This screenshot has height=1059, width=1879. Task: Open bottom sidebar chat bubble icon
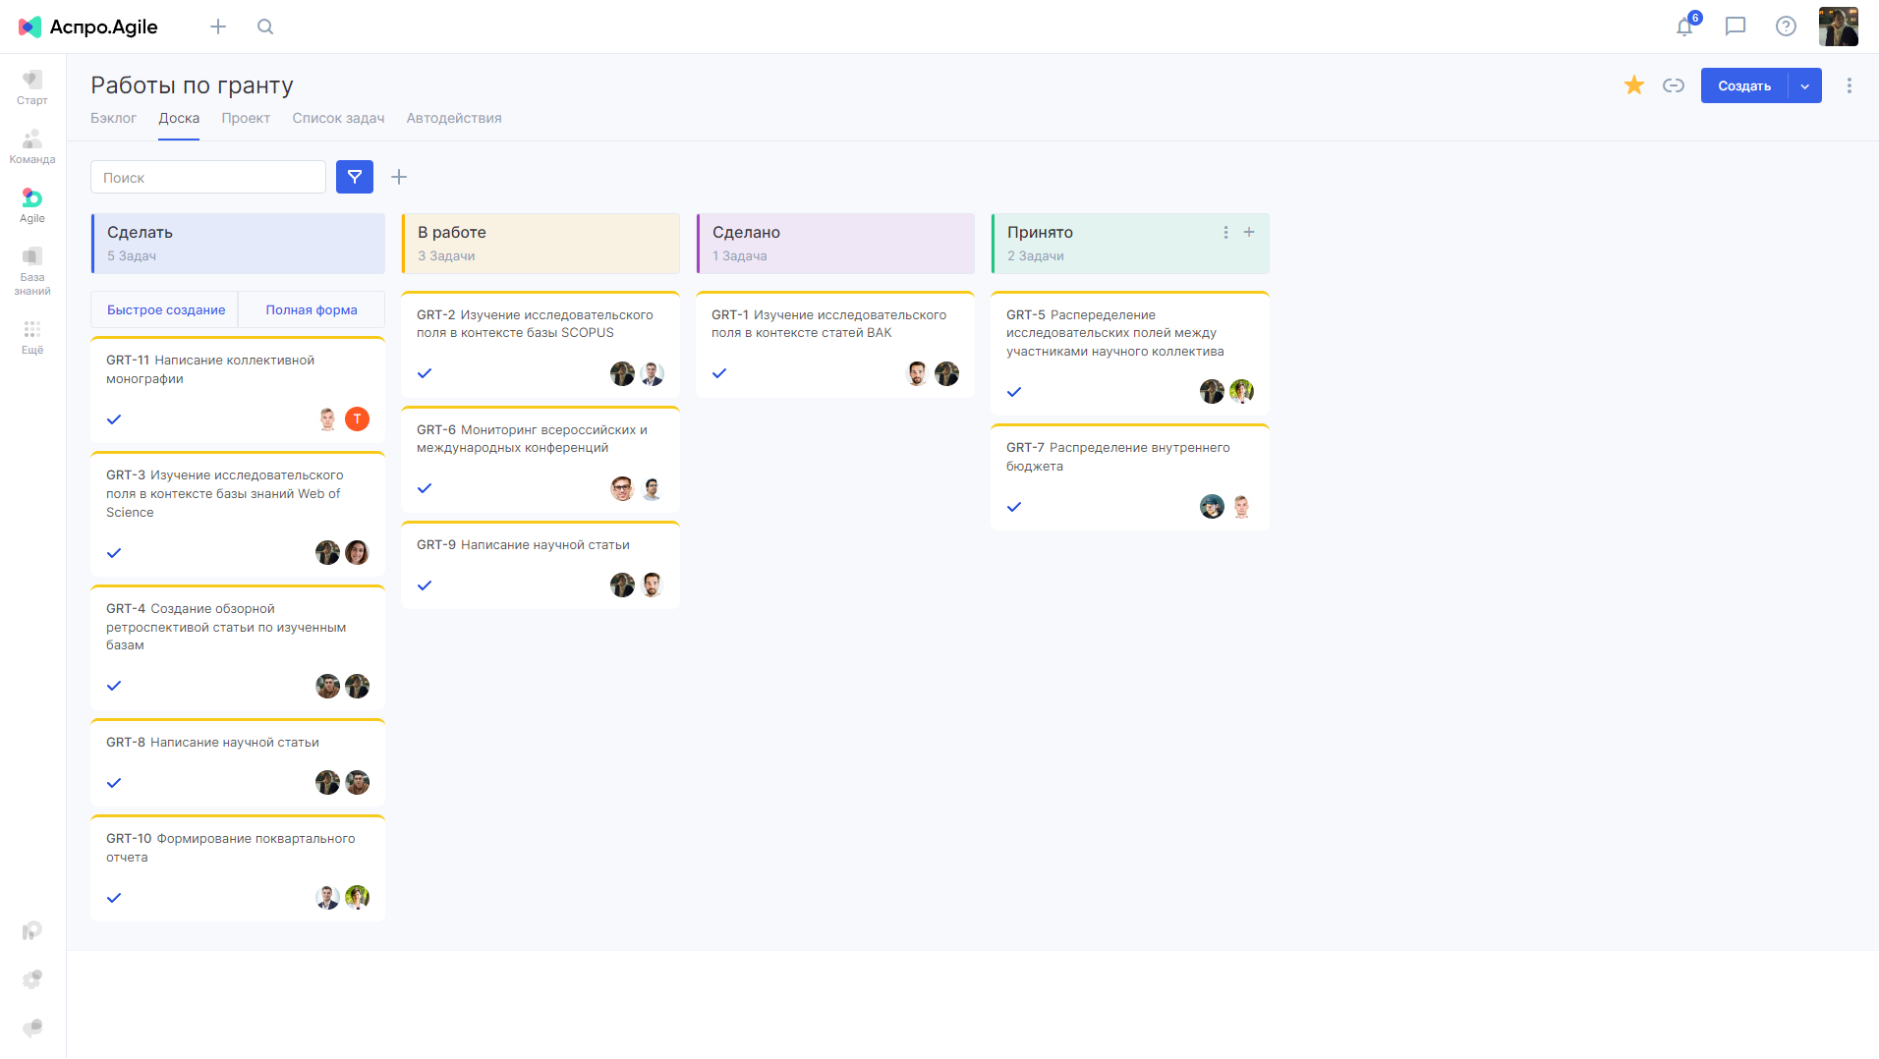(32, 1028)
